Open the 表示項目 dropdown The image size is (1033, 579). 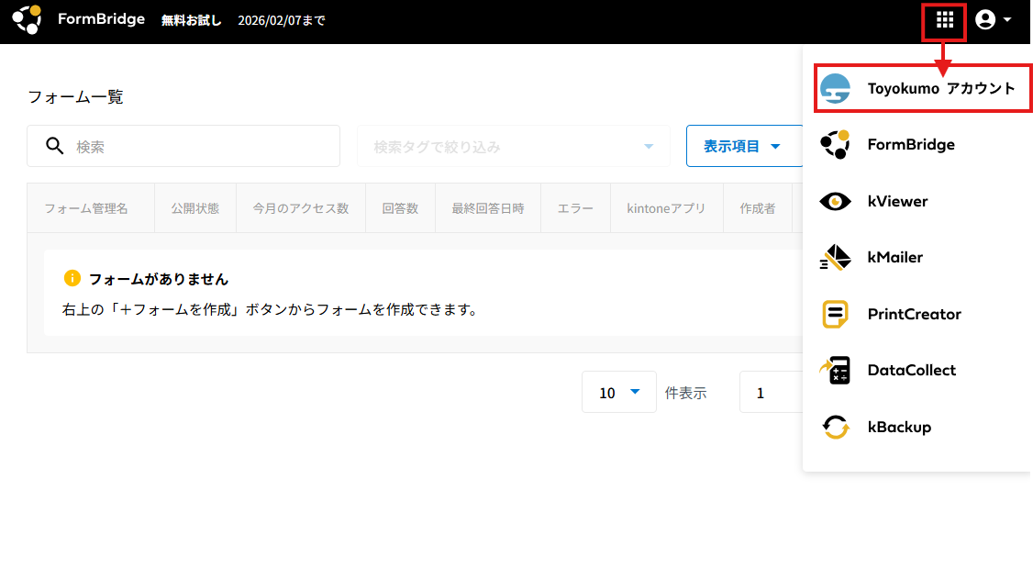point(741,147)
